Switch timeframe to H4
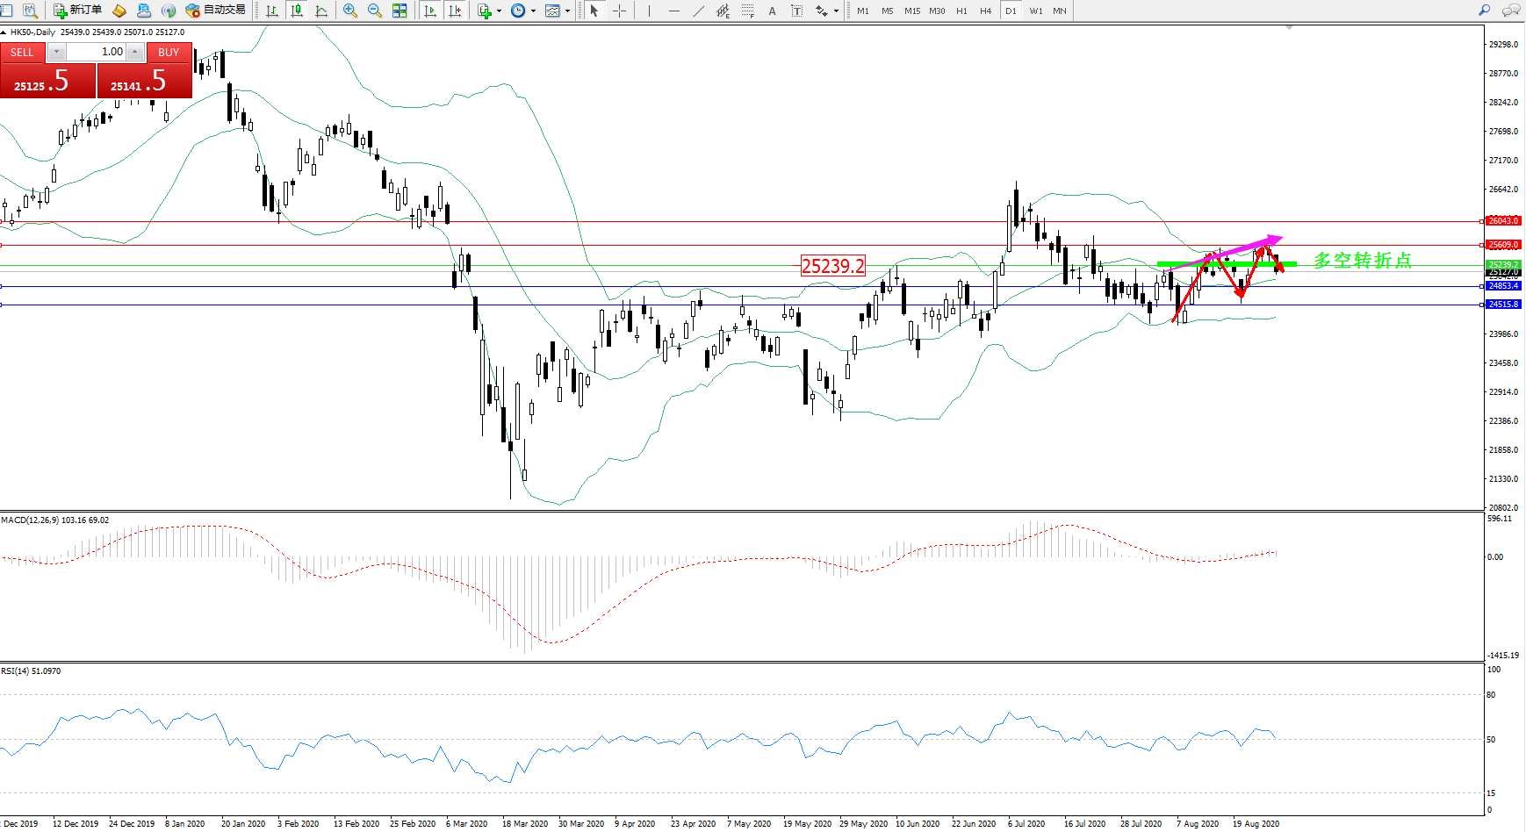Image resolution: width=1526 pixels, height=832 pixels. 985,11
